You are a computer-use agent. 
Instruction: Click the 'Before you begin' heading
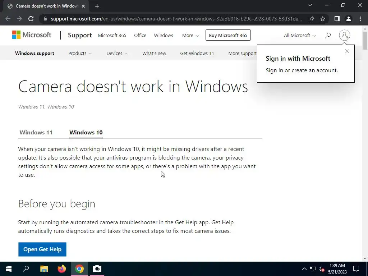click(x=56, y=204)
